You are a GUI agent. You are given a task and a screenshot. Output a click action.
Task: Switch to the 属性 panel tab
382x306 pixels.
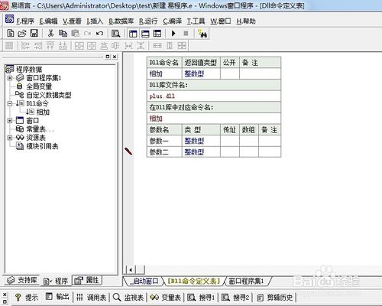[x=87, y=280]
